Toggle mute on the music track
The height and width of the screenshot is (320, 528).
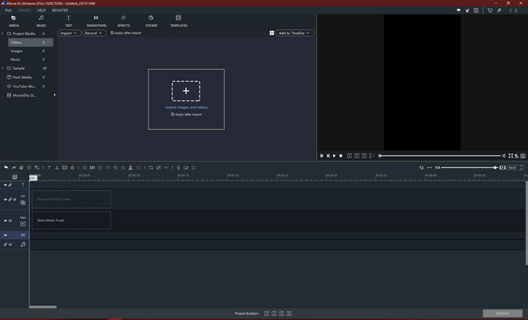point(10,244)
